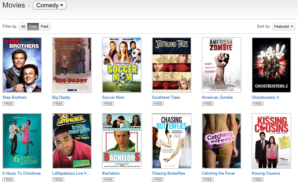
Task: View the American Zombie poster
Action: click(x=222, y=65)
